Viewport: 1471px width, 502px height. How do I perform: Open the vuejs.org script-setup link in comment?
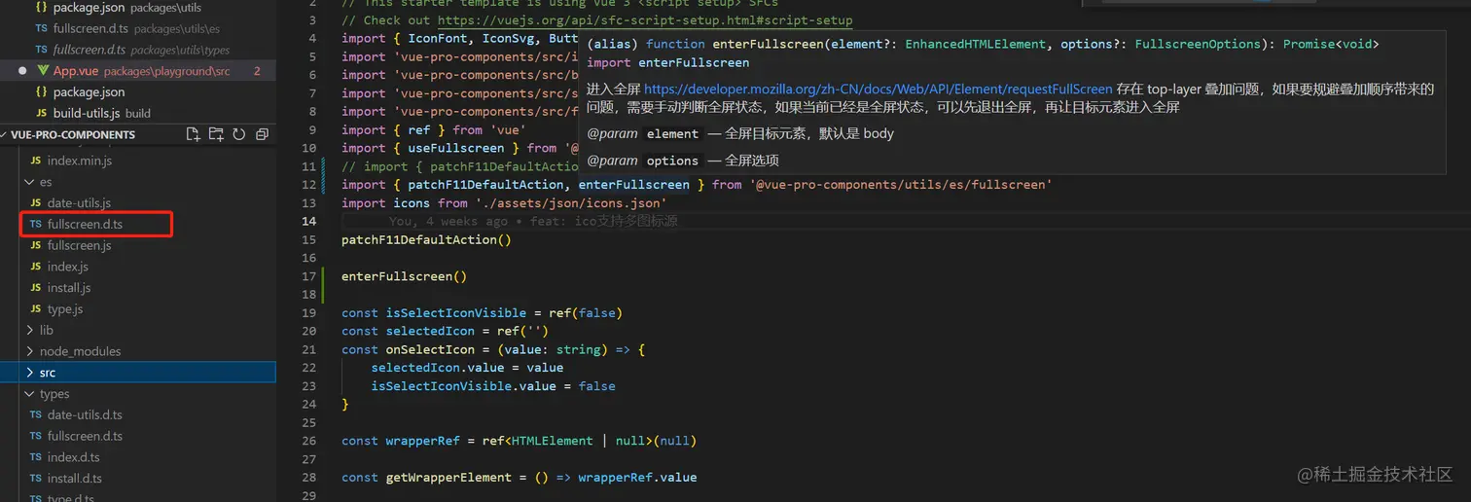tap(645, 20)
